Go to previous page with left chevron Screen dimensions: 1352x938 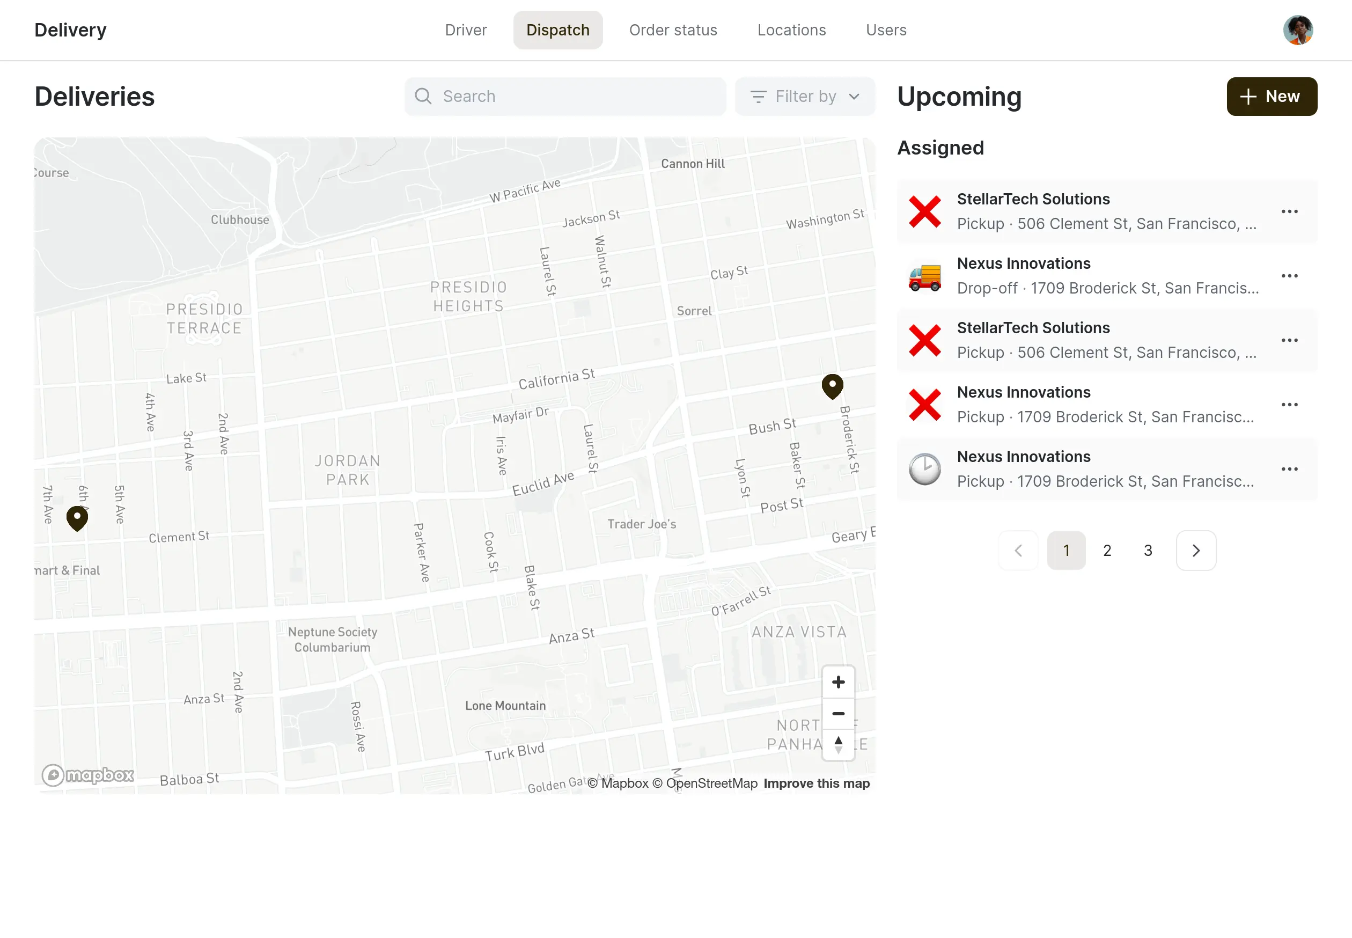(x=1018, y=551)
